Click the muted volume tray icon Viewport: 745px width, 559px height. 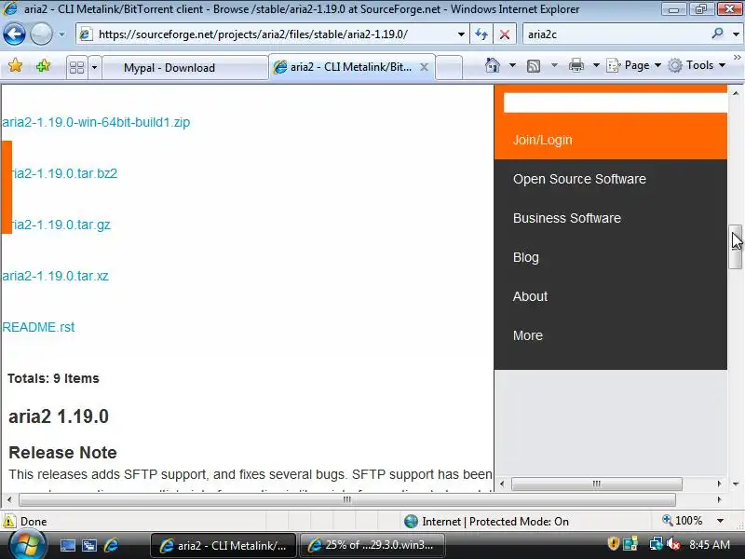673,543
